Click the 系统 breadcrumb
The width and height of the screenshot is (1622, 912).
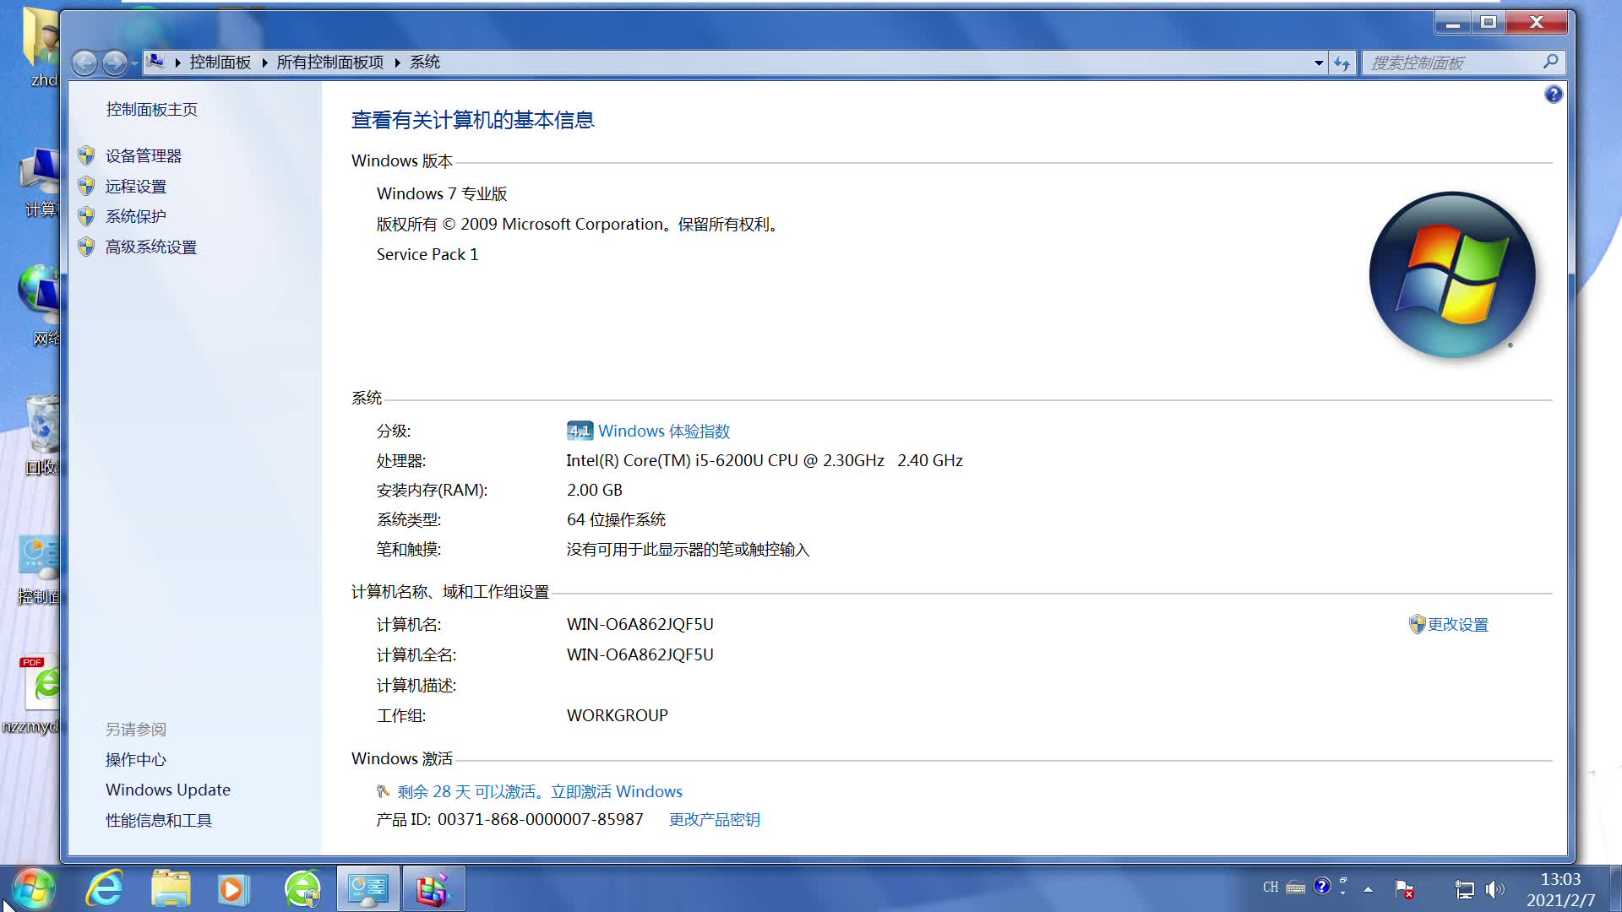point(425,62)
